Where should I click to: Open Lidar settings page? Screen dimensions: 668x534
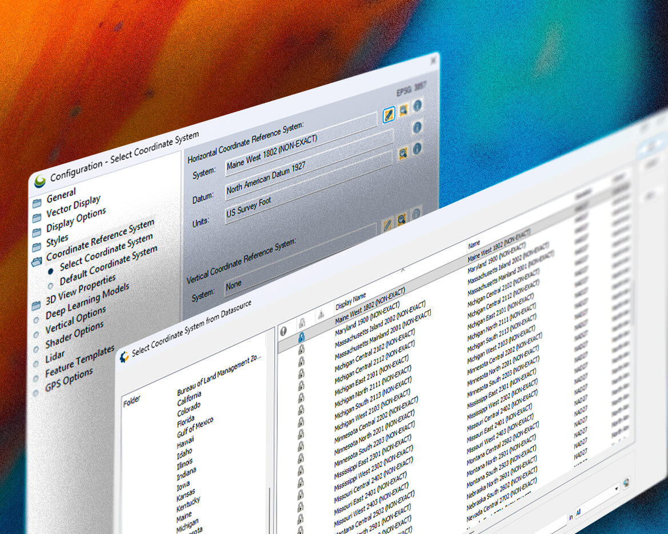55,358
